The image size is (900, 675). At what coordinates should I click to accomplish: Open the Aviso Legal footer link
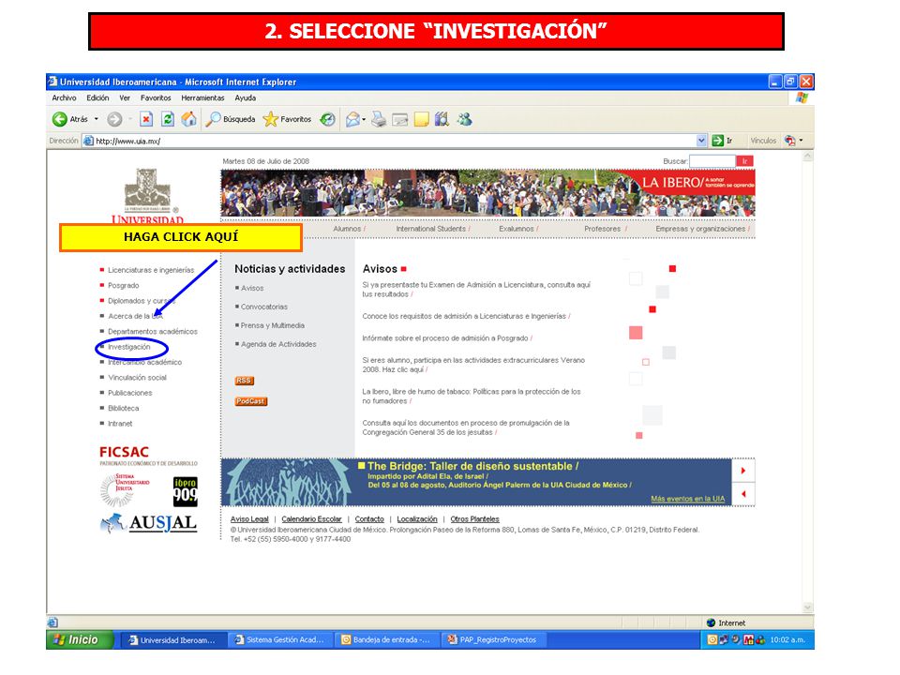pyautogui.click(x=249, y=519)
